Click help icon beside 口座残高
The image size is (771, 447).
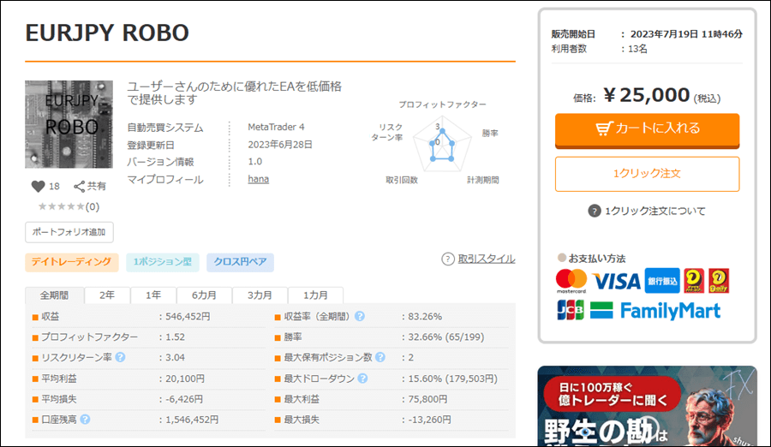click(x=86, y=420)
